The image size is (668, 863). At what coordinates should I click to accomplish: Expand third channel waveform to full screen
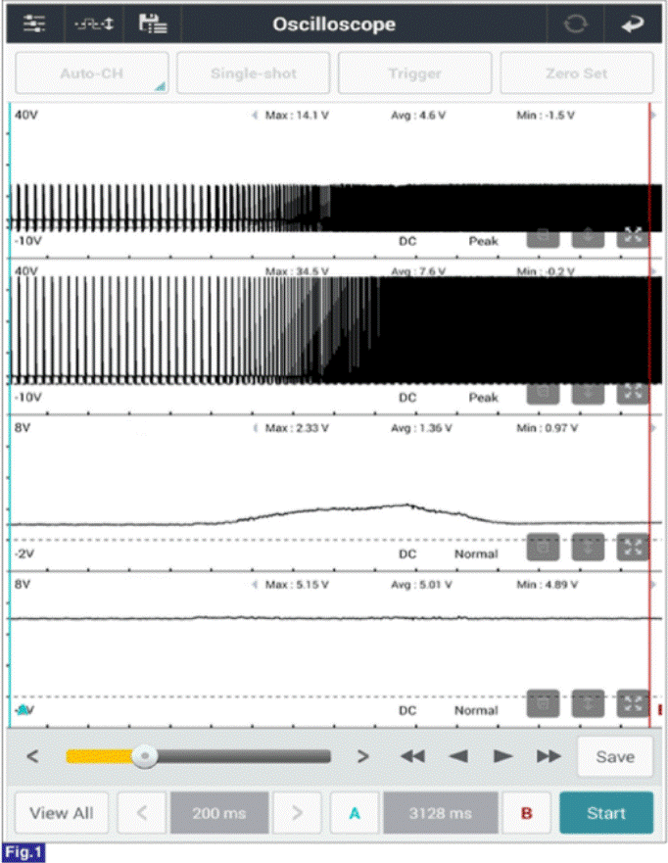634,547
